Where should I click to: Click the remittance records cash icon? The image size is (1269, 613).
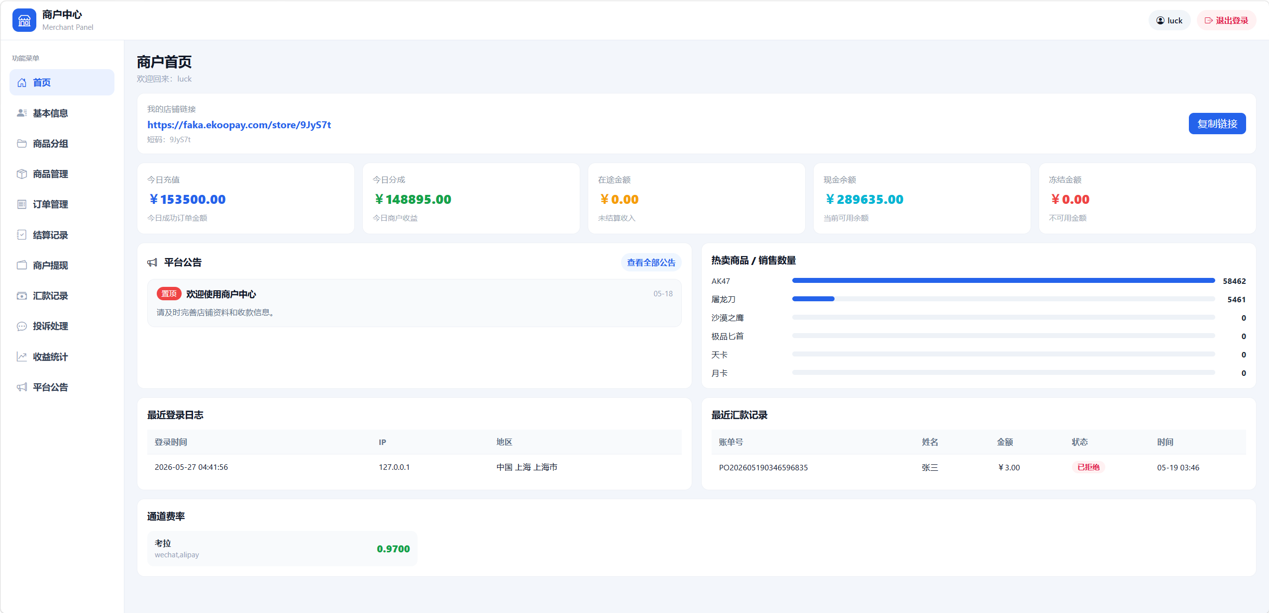click(22, 296)
